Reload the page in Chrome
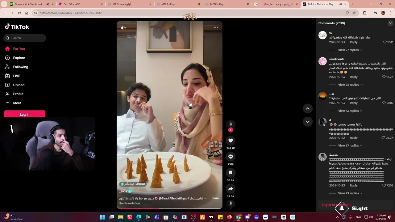The height and width of the screenshot is (222, 395). coord(19,13)
